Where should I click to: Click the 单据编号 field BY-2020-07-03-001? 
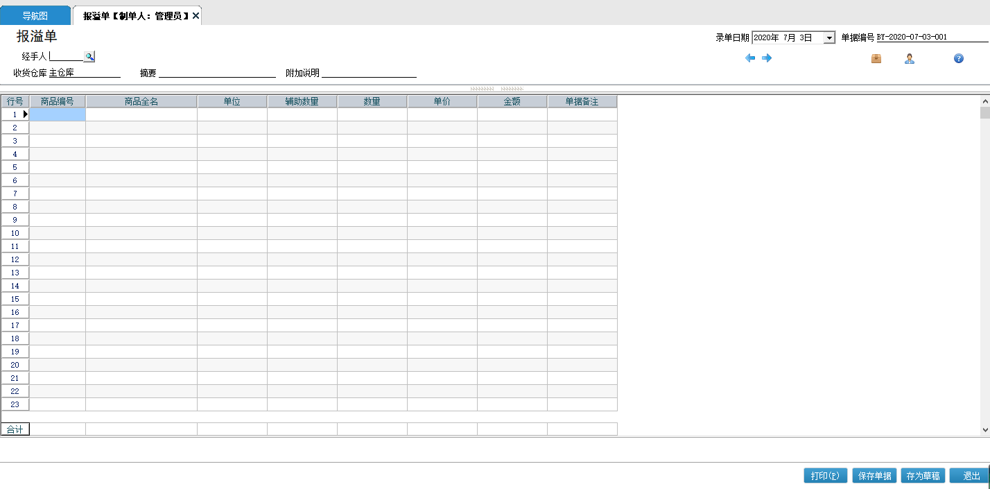tap(932, 37)
